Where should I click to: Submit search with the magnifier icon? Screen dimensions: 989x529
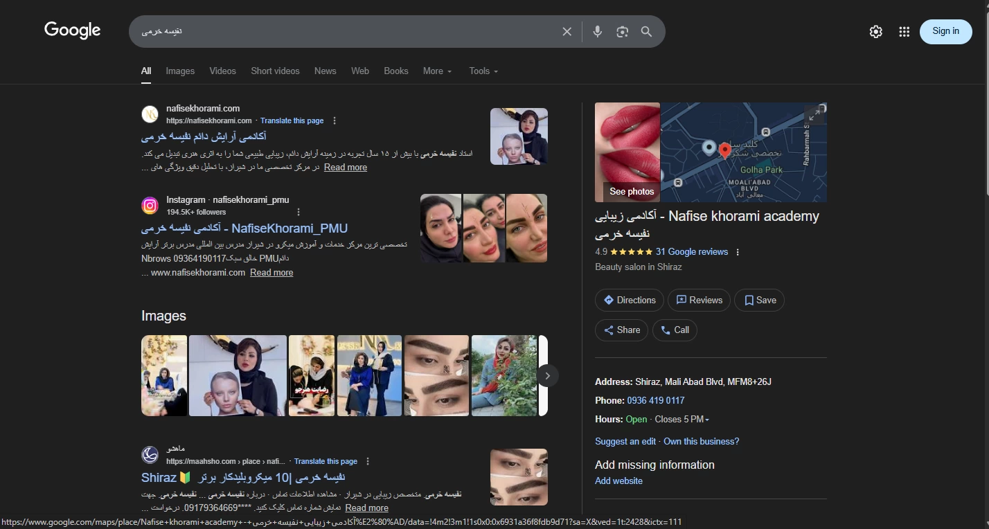pos(646,31)
